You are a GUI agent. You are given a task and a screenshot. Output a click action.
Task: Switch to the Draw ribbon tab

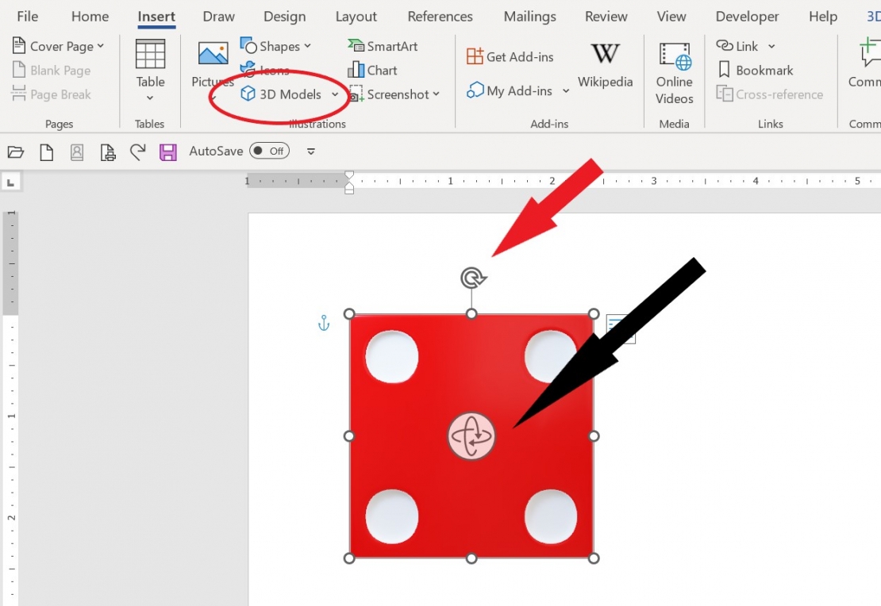pos(218,16)
